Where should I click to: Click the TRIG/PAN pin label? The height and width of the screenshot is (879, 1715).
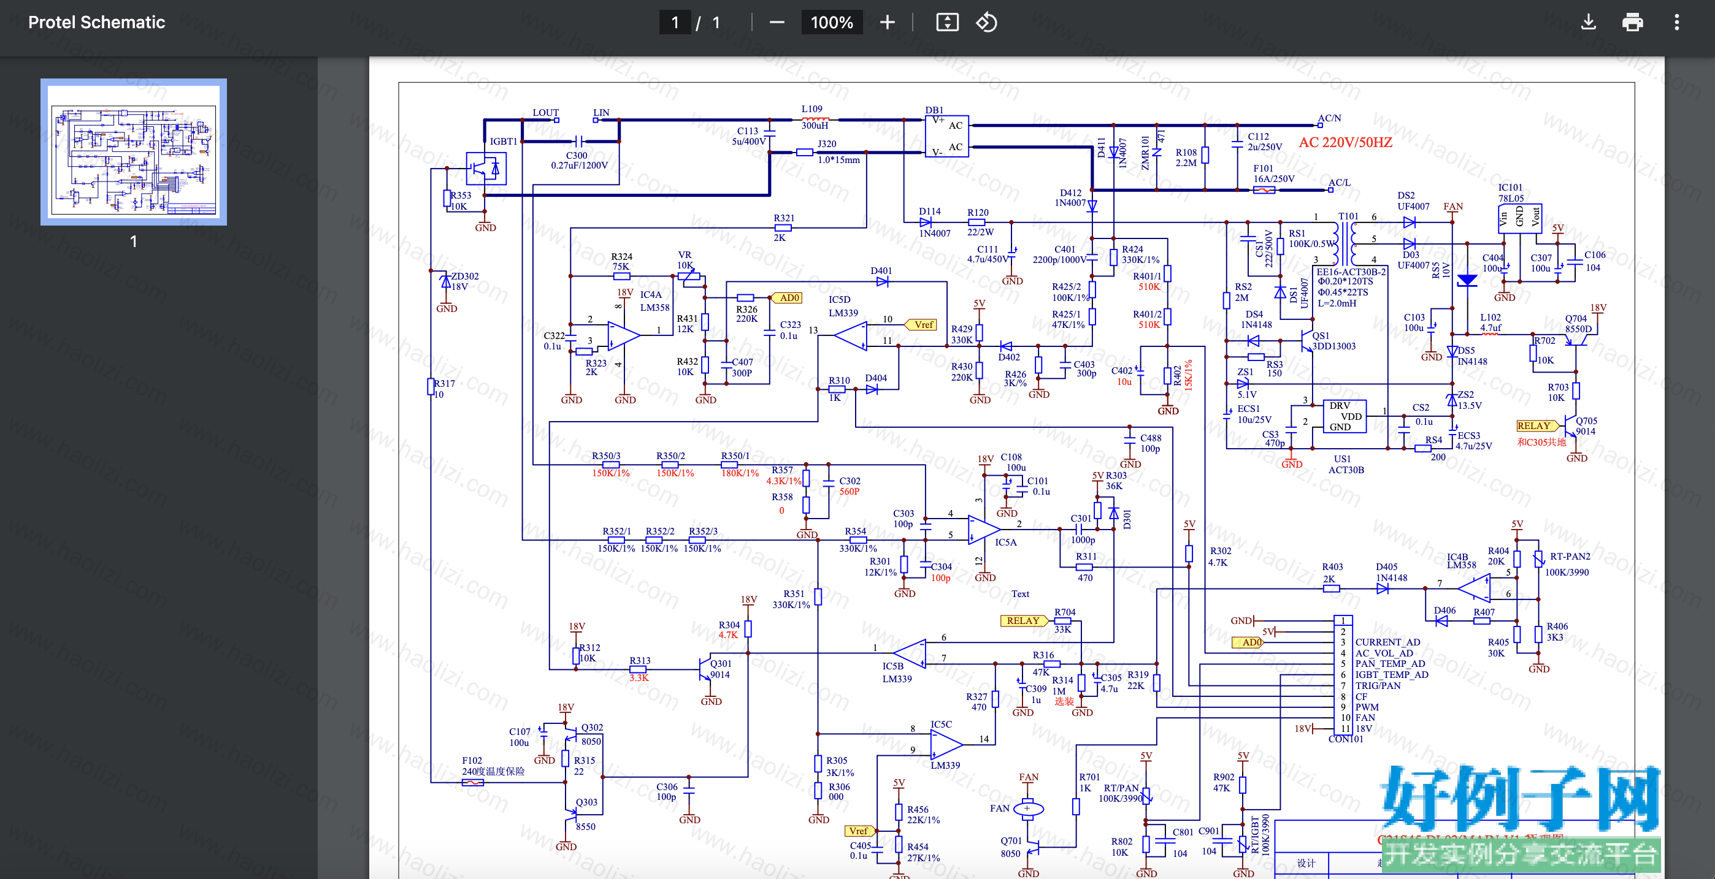click(x=1378, y=686)
